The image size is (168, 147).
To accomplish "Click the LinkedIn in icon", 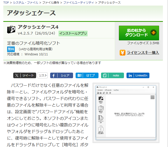I will point(130,75).
